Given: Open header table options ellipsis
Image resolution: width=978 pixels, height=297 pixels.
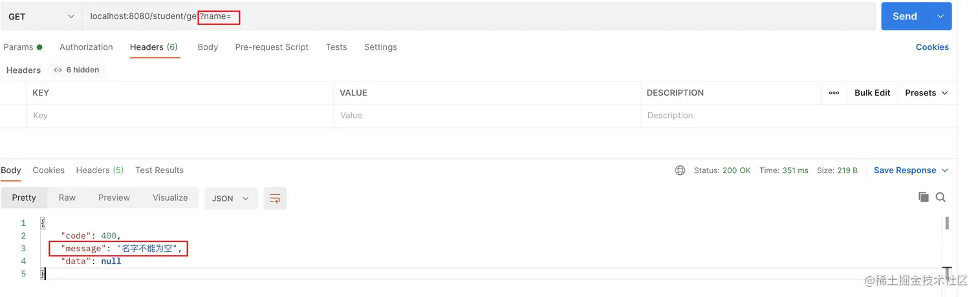Looking at the screenshot, I should coord(834,93).
